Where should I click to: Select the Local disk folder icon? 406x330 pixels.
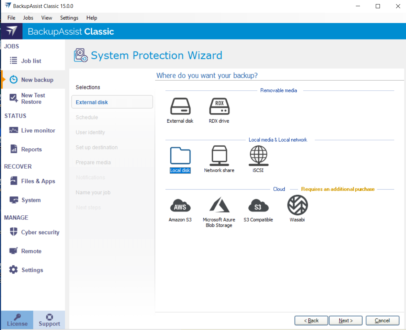coord(180,156)
